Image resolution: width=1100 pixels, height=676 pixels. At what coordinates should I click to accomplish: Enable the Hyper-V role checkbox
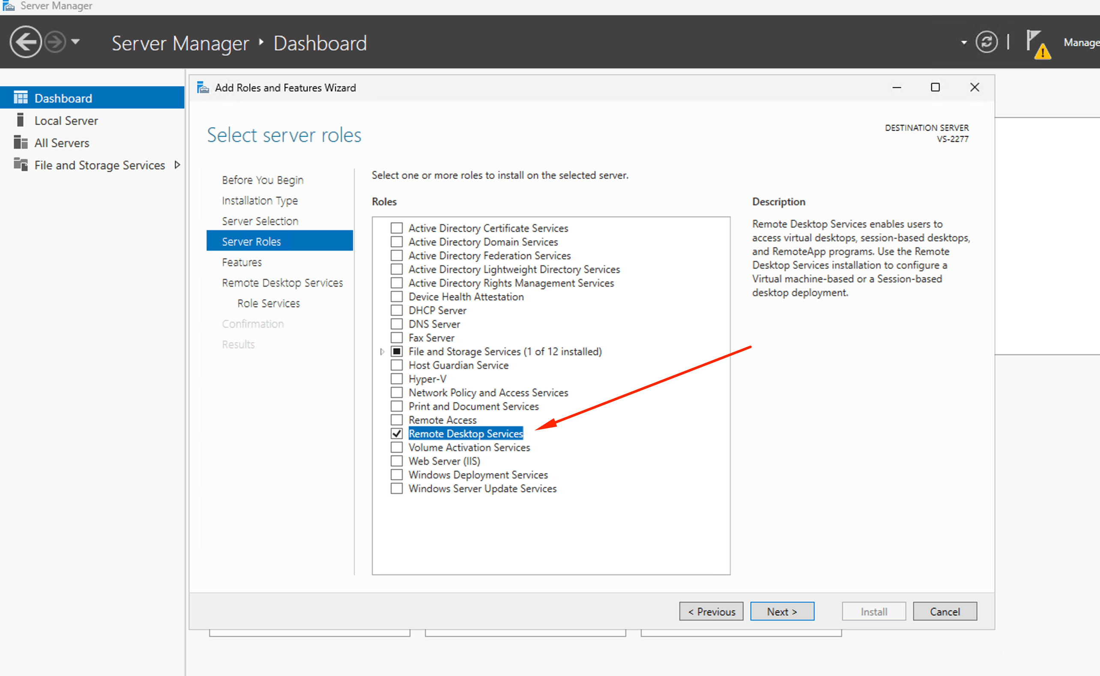(x=397, y=379)
